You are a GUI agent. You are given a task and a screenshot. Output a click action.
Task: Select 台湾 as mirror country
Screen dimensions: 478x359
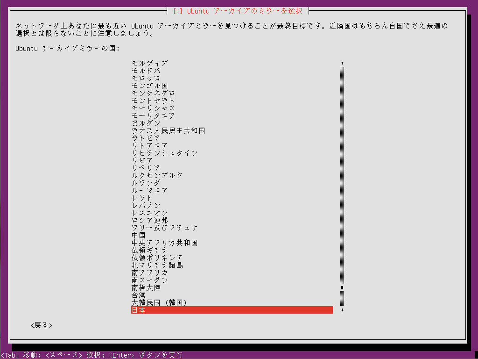[x=139, y=295]
